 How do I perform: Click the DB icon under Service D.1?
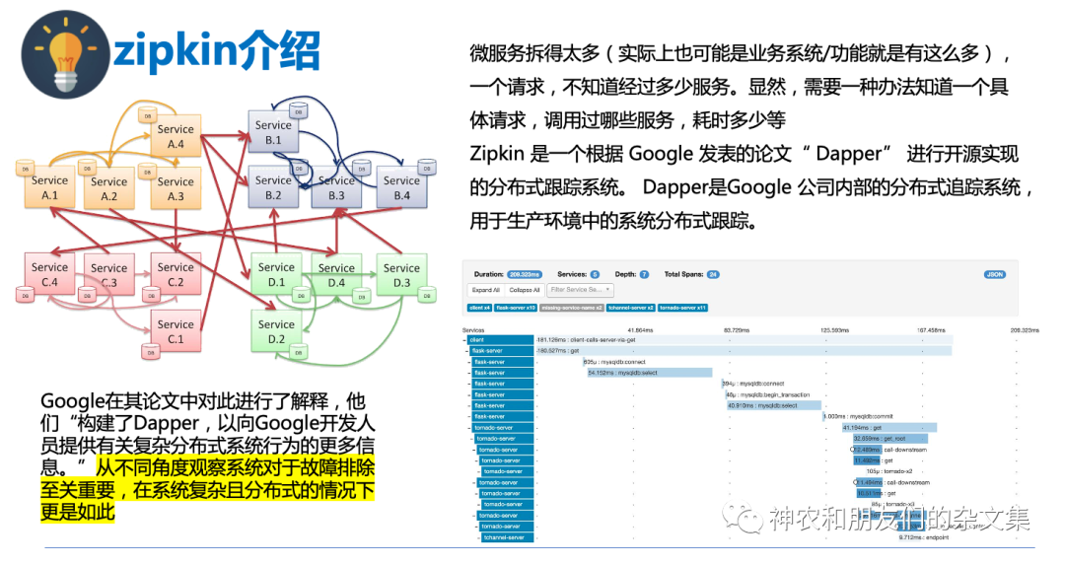tap(301, 296)
